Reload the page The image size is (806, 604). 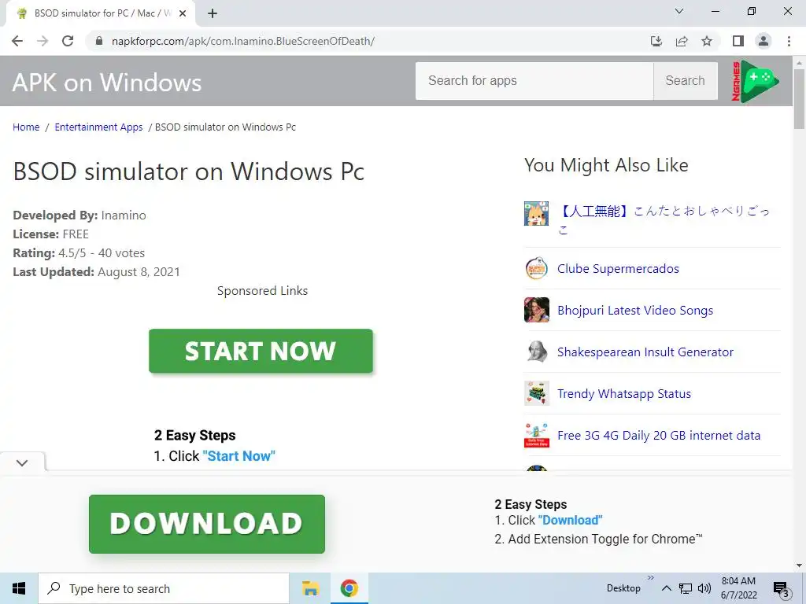point(68,41)
